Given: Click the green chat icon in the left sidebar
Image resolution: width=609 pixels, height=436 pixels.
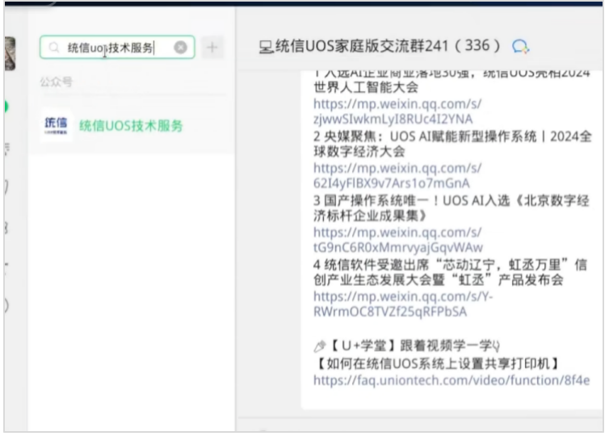Looking at the screenshot, I should [x=6, y=107].
